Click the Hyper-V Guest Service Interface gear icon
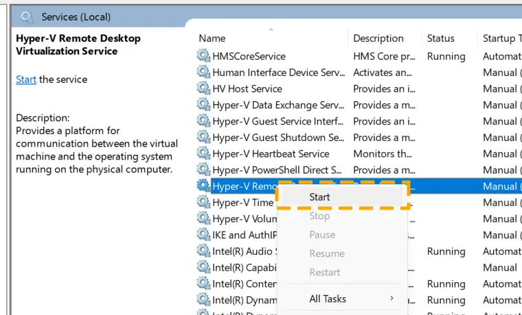The height and width of the screenshot is (315, 522). 203,121
